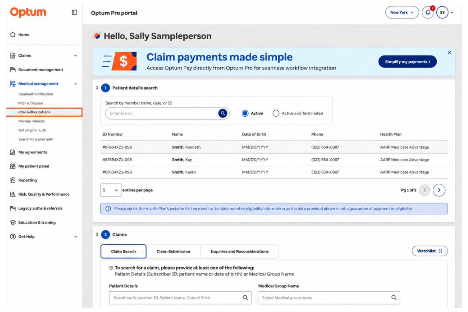Open Search for a prior auth item

coord(36,139)
